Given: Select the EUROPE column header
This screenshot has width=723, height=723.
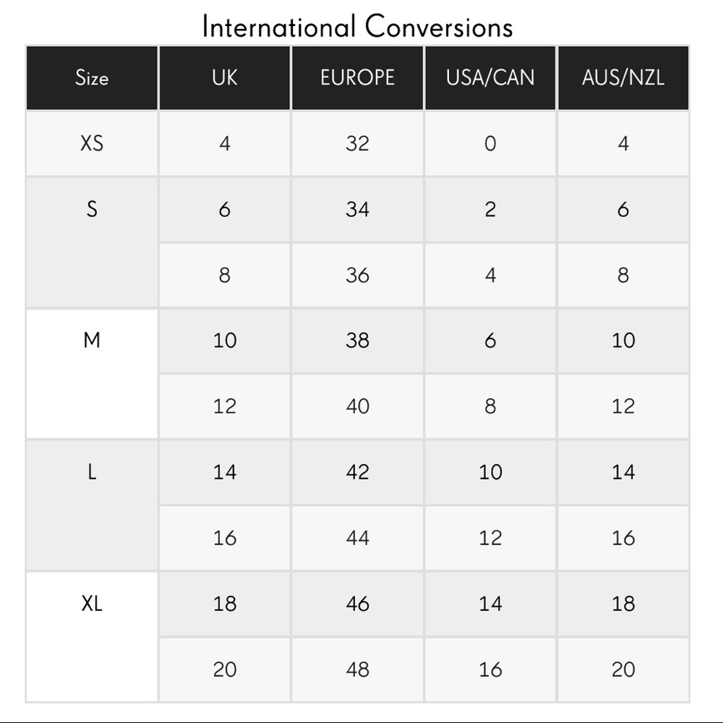Looking at the screenshot, I should [357, 77].
